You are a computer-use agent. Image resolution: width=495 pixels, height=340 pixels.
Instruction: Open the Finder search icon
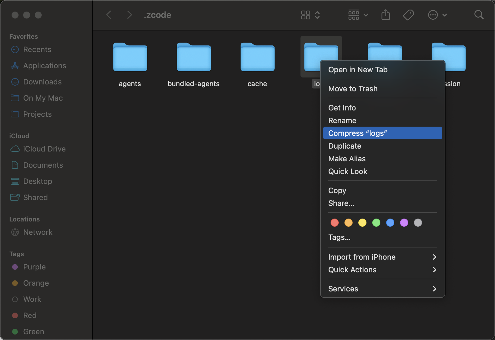479,15
